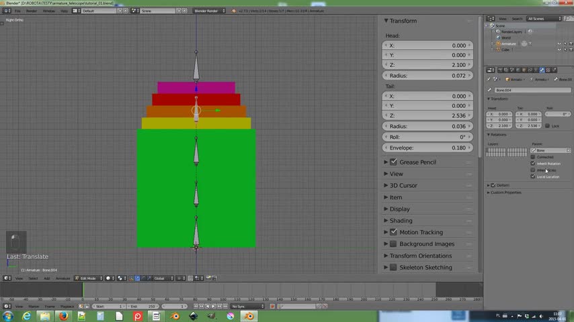Play animation in the timeline

(x=214, y=307)
